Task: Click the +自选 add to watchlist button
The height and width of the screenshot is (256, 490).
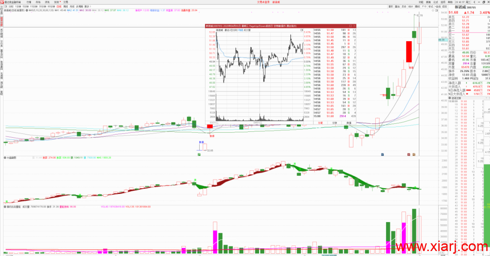Action: pos(438,6)
